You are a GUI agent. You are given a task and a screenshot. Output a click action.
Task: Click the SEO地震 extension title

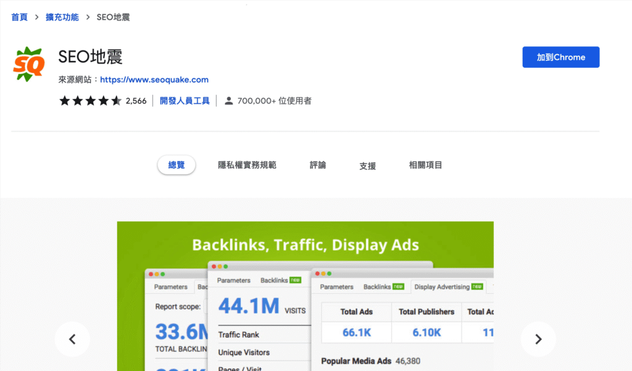click(90, 56)
